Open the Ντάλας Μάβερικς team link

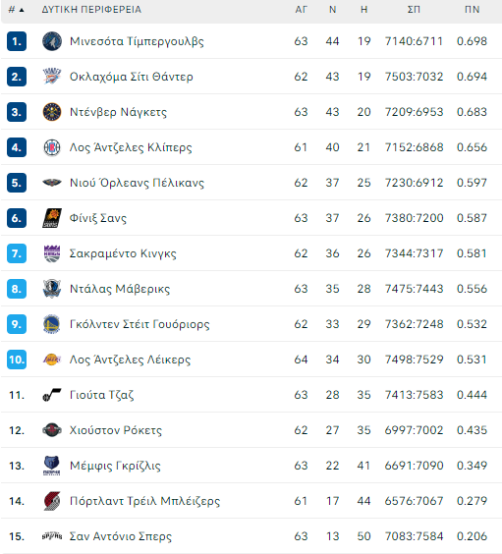[x=120, y=289]
